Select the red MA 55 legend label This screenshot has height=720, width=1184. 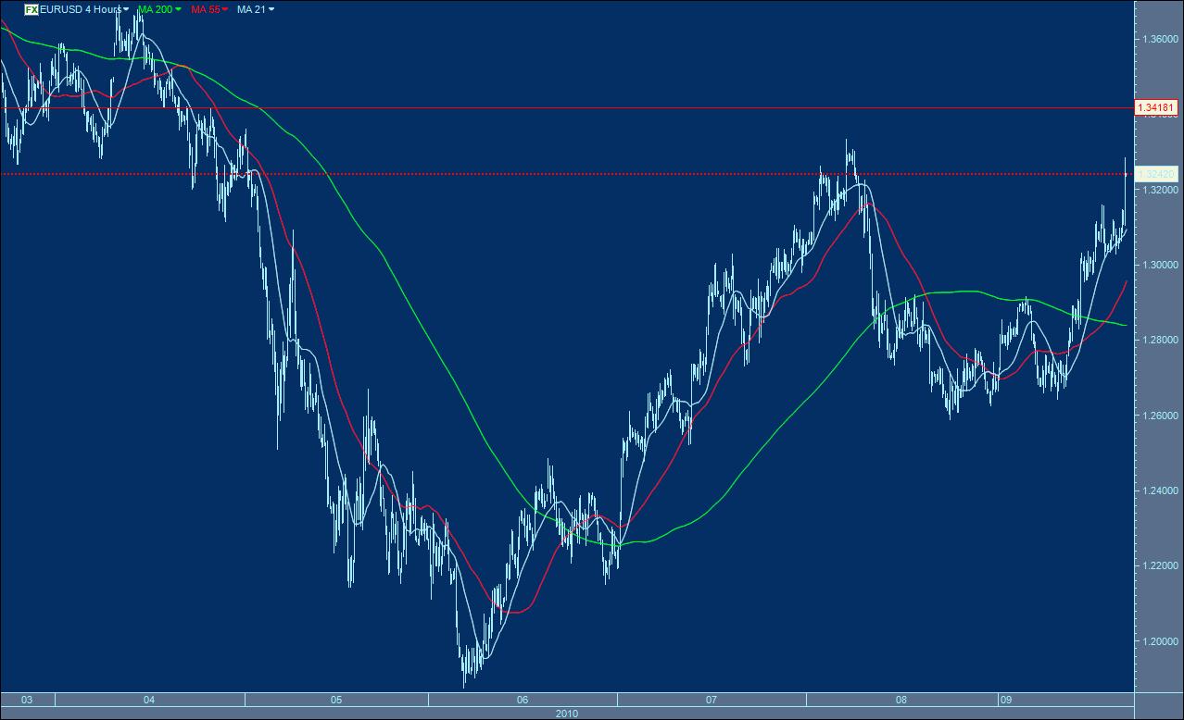pos(205,8)
